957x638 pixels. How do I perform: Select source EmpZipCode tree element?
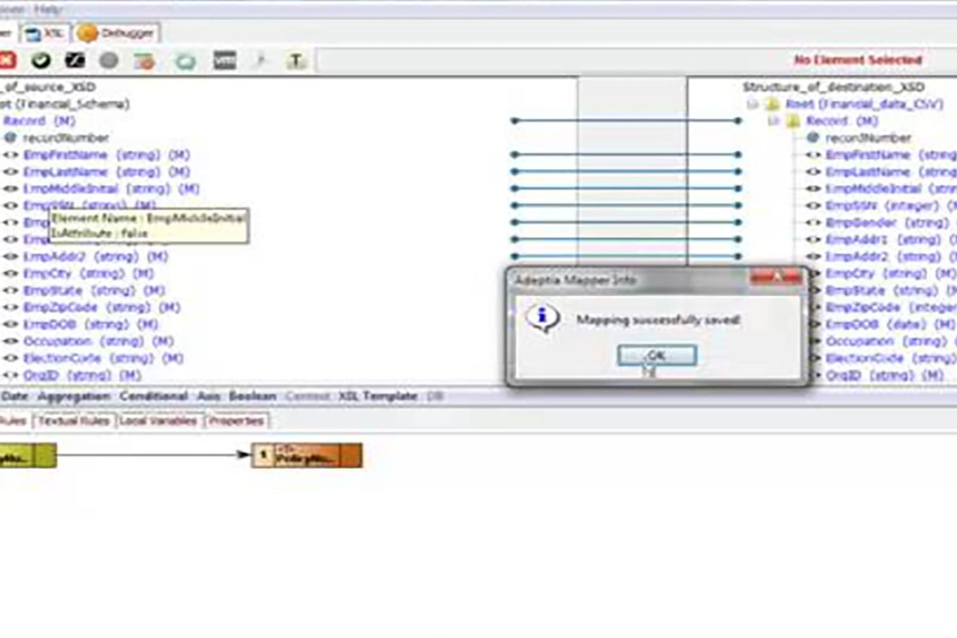coord(60,307)
